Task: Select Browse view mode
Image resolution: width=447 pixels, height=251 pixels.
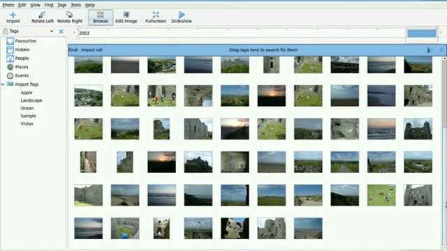Action: pos(101,17)
